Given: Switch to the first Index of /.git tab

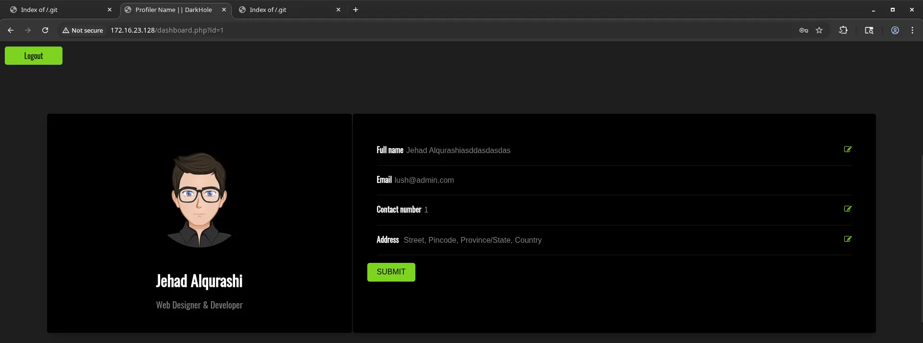Looking at the screenshot, I should (x=58, y=10).
